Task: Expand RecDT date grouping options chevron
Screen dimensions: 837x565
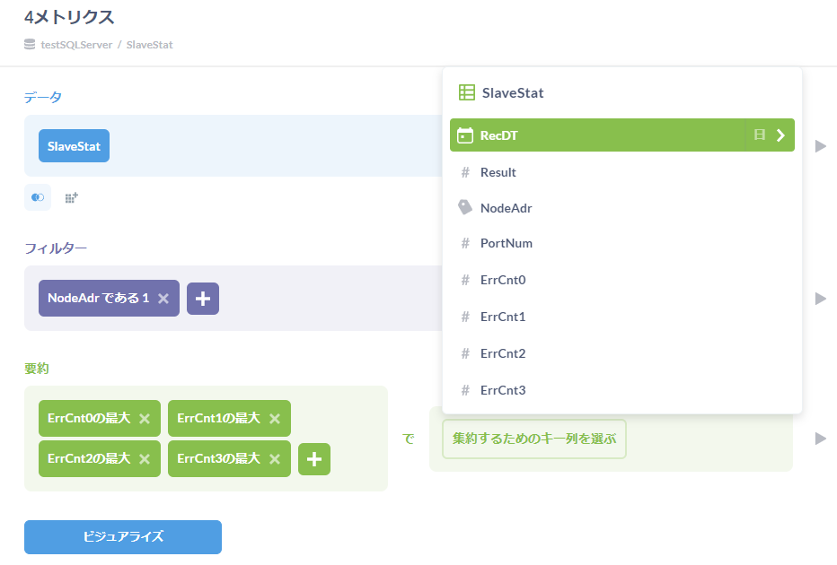Action: pyautogui.click(x=780, y=135)
